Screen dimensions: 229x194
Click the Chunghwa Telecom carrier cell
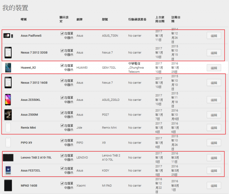point(136,68)
